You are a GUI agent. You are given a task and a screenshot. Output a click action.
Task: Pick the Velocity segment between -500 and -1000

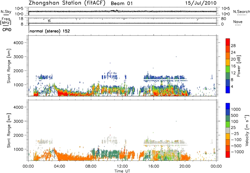pos(228,148)
